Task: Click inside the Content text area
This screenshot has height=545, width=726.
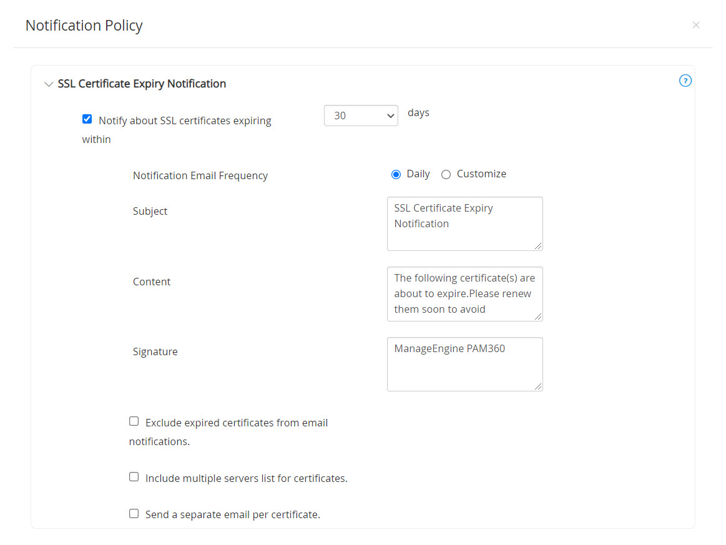Action: coord(464,293)
